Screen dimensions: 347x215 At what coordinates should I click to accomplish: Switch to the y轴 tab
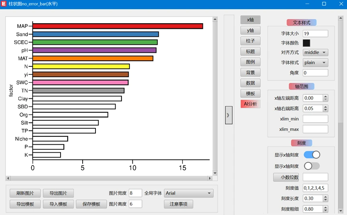point(250,30)
